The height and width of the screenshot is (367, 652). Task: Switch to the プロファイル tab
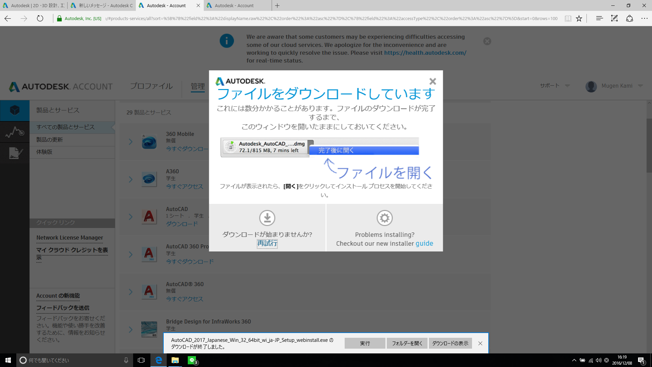151,86
